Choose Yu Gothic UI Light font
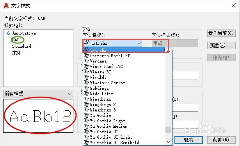 pyautogui.click(x=111, y=137)
